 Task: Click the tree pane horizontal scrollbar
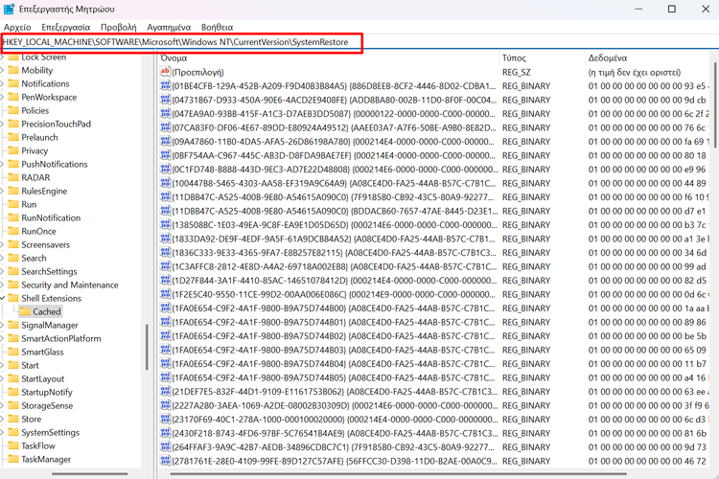click(x=89, y=474)
